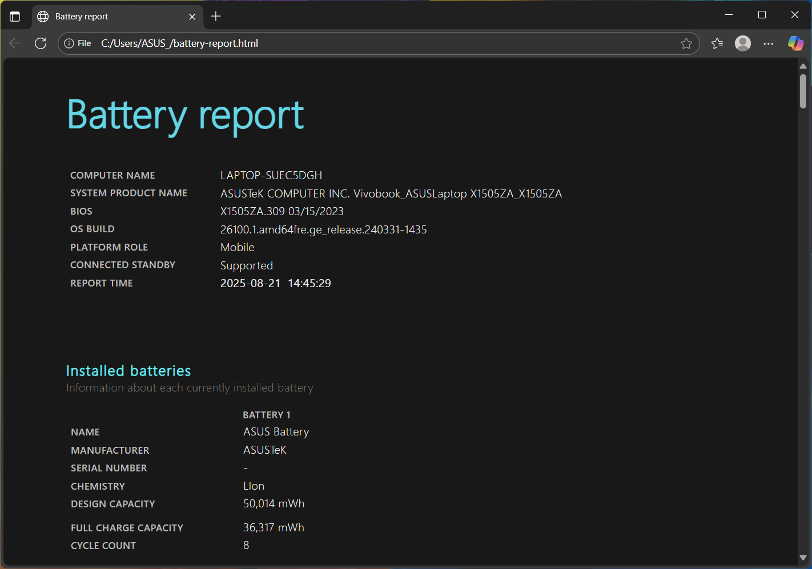Click design capacity 50,014 mWh

[274, 504]
